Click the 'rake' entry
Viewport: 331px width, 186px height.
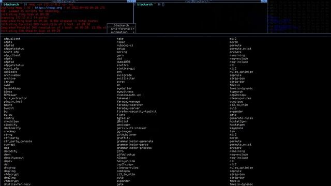[120, 39]
